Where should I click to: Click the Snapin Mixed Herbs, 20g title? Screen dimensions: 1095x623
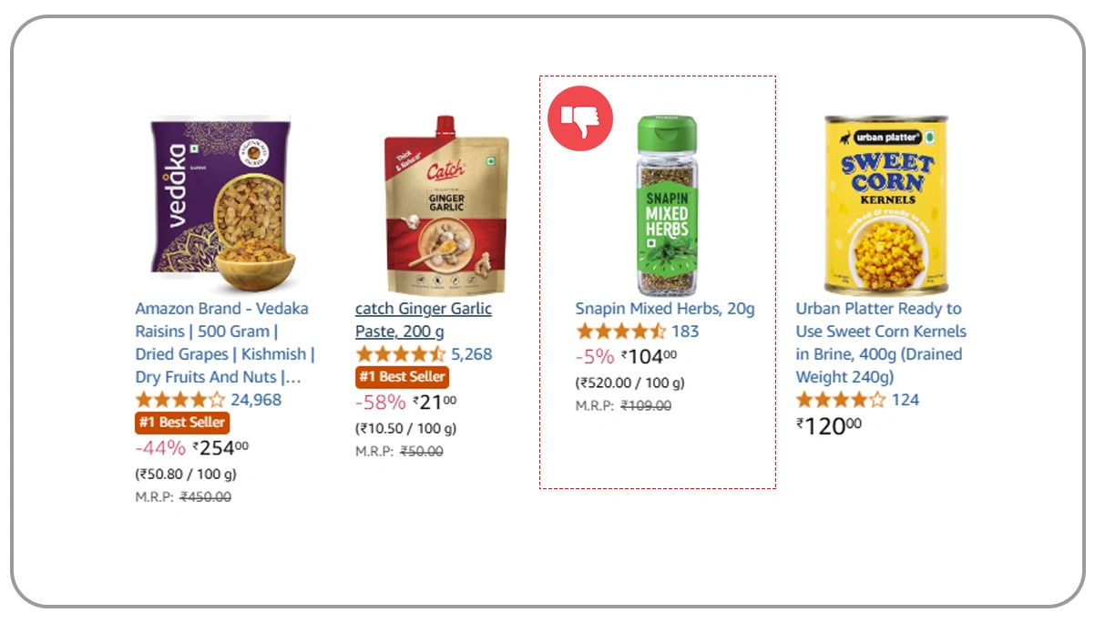tap(665, 309)
